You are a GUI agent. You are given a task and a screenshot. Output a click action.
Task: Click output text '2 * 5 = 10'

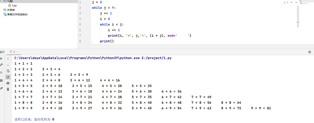coord(52,86)
